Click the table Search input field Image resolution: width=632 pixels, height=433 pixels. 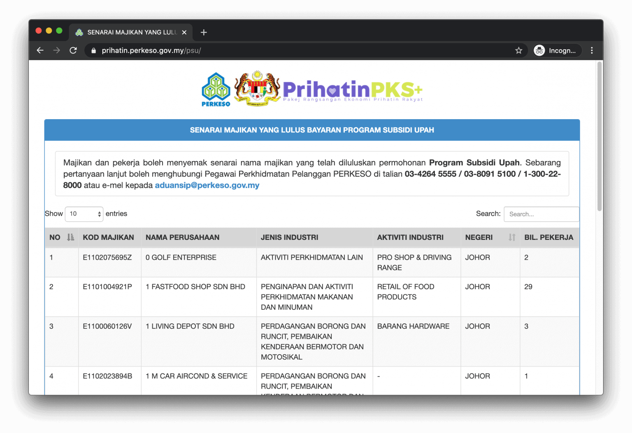pyautogui.click(x=541, y=214)
